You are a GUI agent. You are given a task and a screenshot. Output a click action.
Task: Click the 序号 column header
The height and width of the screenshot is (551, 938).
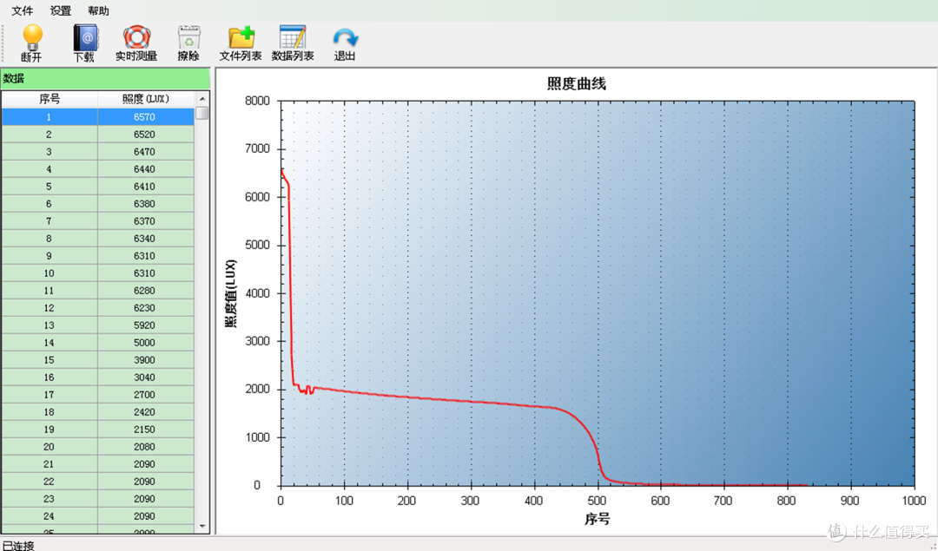coord(50,99)
